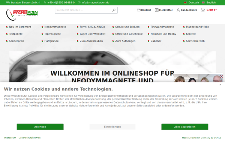This screenshot has height=141, width=225.
Task: Open Servicebereich category
Action: pos(195,41)
